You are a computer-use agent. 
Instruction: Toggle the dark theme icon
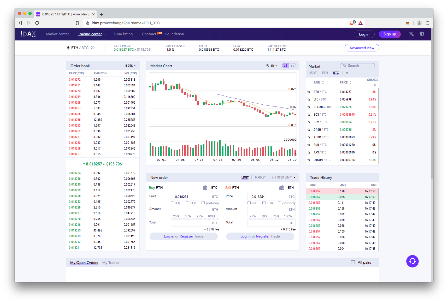422,34
